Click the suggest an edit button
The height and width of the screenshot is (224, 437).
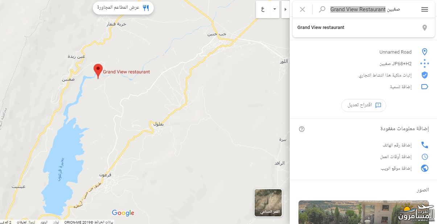pos(364,105)
